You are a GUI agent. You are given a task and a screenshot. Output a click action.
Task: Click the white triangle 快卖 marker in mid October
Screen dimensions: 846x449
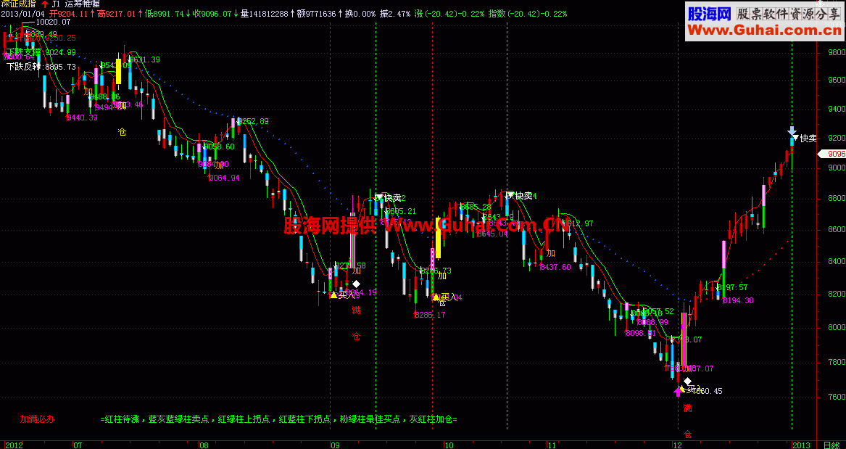510,195
